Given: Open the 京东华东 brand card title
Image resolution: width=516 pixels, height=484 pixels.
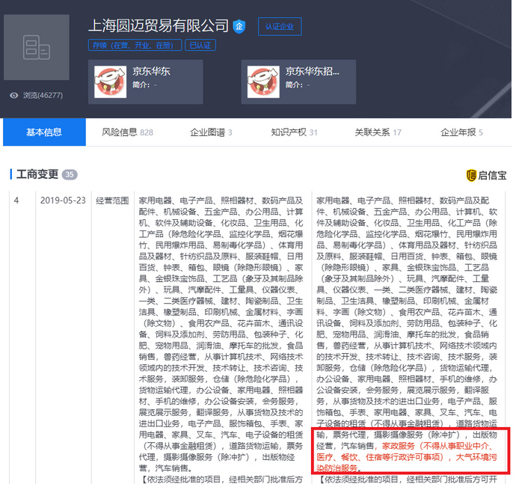Looking at the screenshot, I should pos(151,72).
